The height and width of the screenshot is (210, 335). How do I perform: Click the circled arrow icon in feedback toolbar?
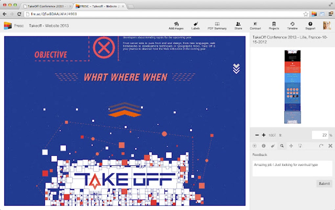tap(255, 146)
